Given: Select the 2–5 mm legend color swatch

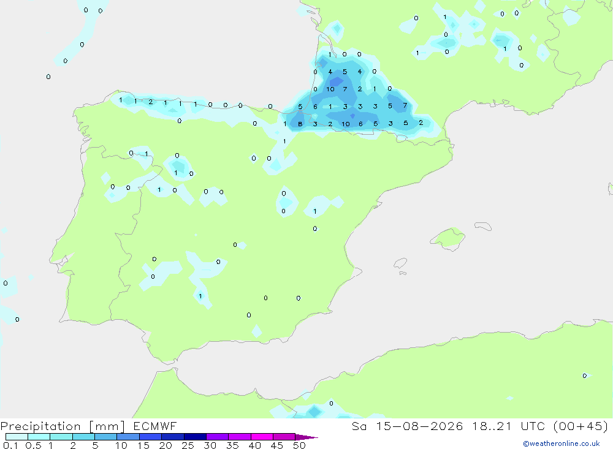Looking at the screenshot, I should click(x=83, y=437).
